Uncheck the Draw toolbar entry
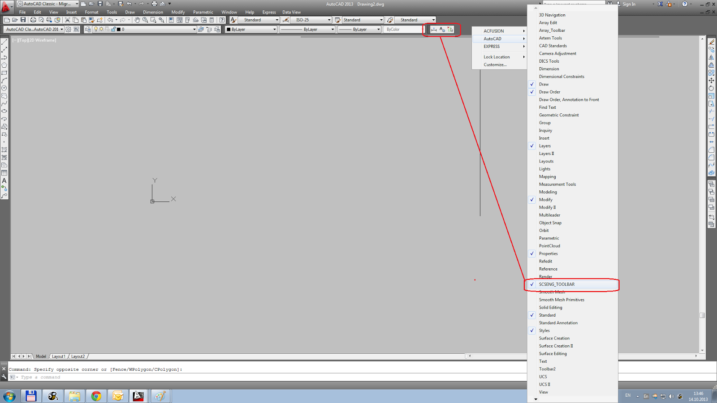 pos(573,84)
